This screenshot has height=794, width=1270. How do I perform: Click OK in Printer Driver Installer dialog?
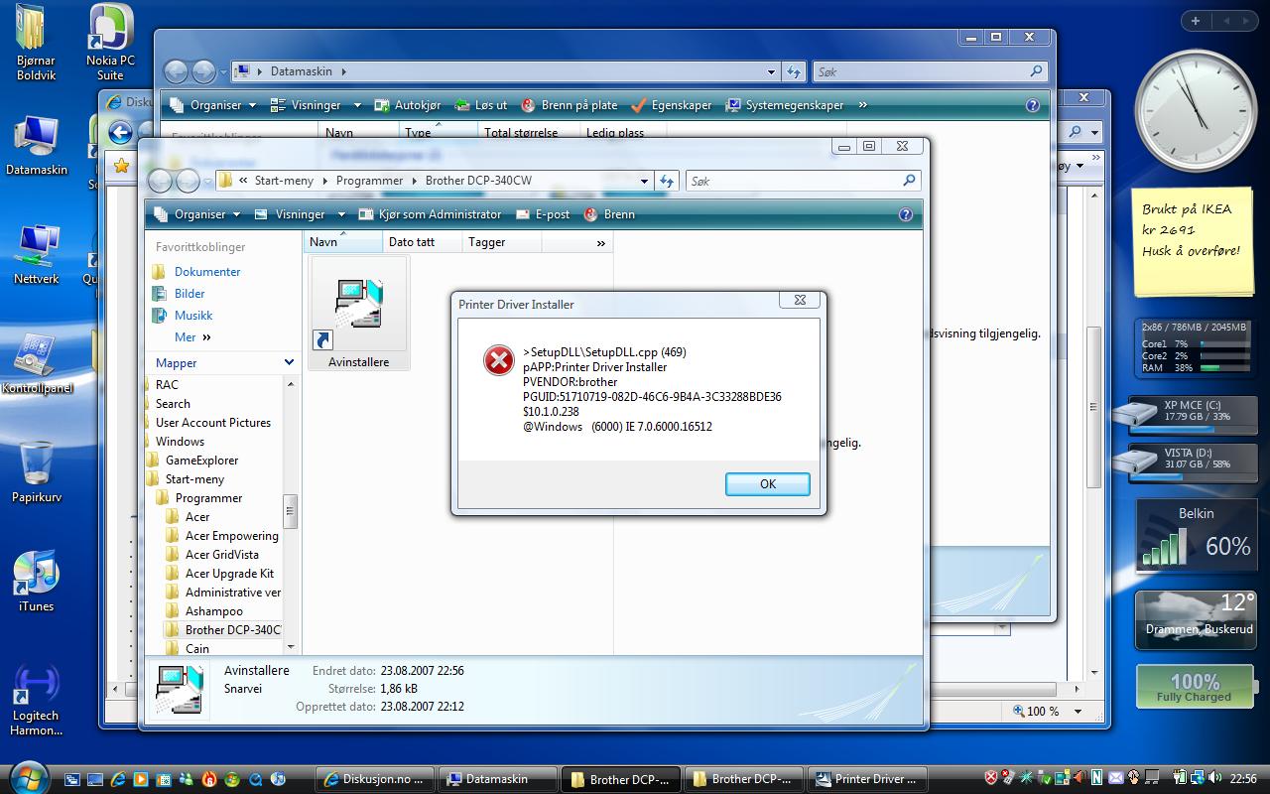click(x=767, y=483)
